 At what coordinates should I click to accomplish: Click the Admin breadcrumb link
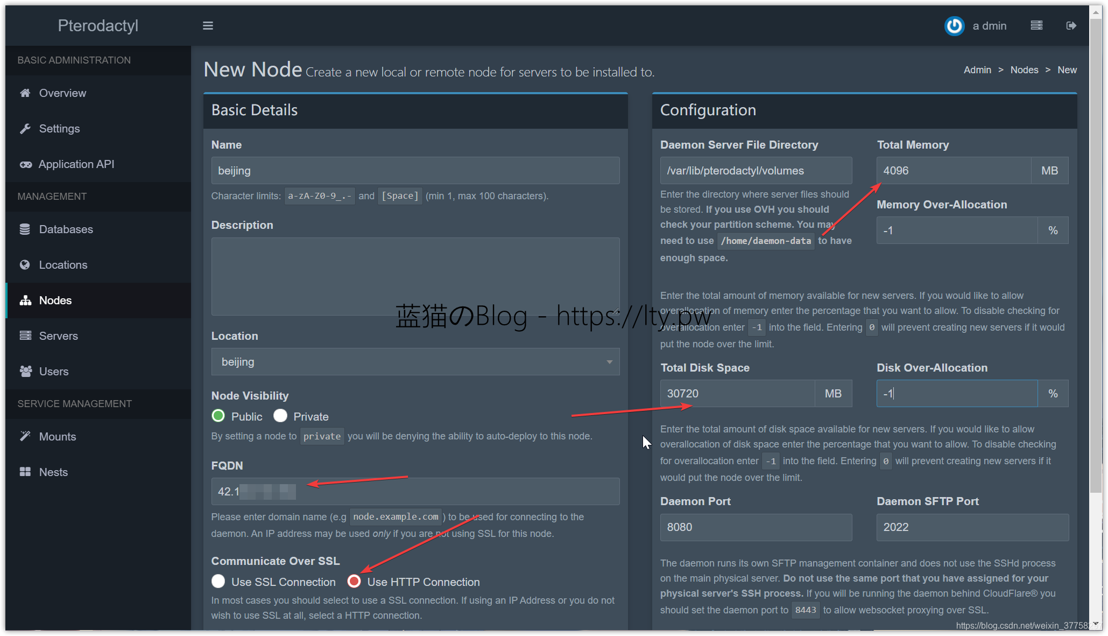click(x=977, y=70)
